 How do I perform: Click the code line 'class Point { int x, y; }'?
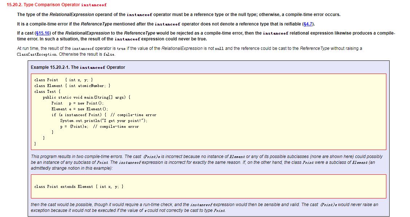coord(64,80)
